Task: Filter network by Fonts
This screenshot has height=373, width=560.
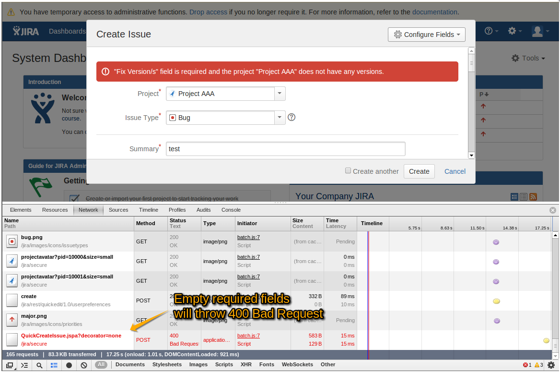Action: [x=267, y=365]
